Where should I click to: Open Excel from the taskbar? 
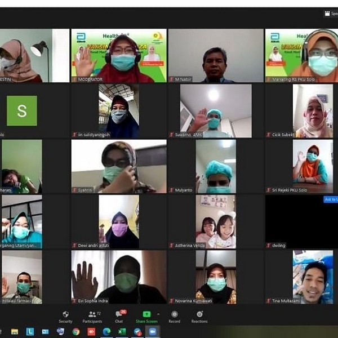tap(122, 332)
